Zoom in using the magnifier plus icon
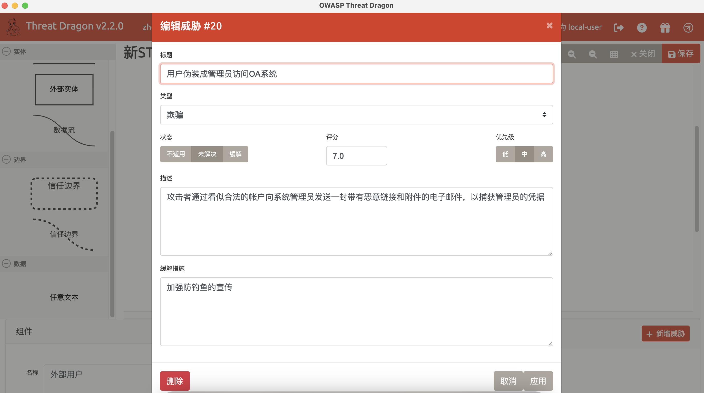Viewport: 704px width, 393px height. 572,54
